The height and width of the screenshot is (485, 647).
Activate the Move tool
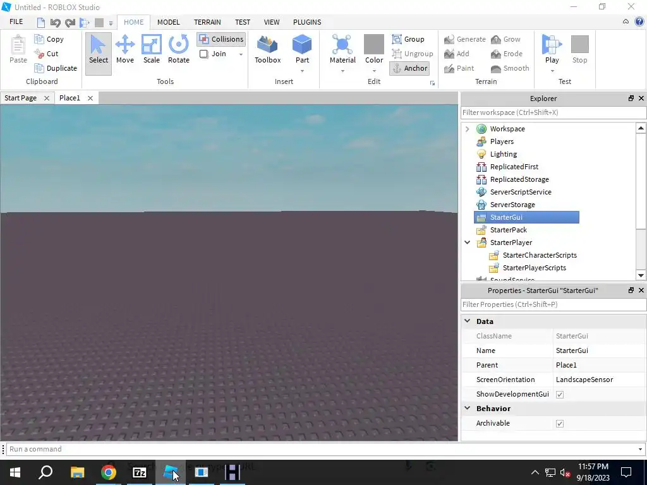125,49
